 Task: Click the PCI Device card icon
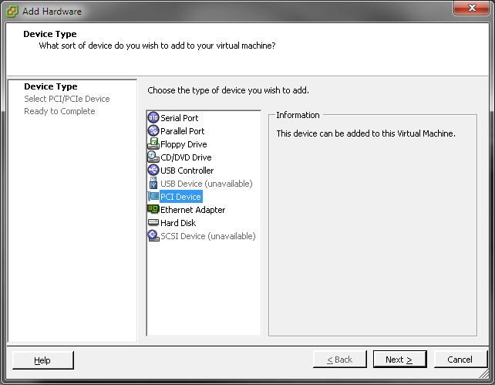click(153, 197)
